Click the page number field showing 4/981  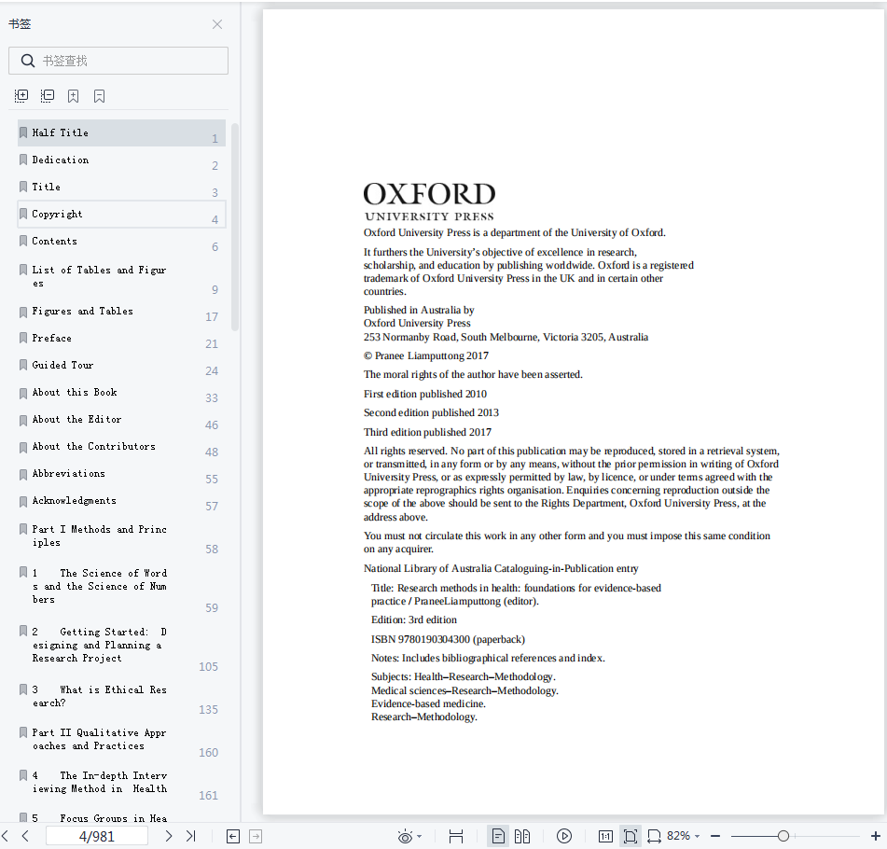97,836
